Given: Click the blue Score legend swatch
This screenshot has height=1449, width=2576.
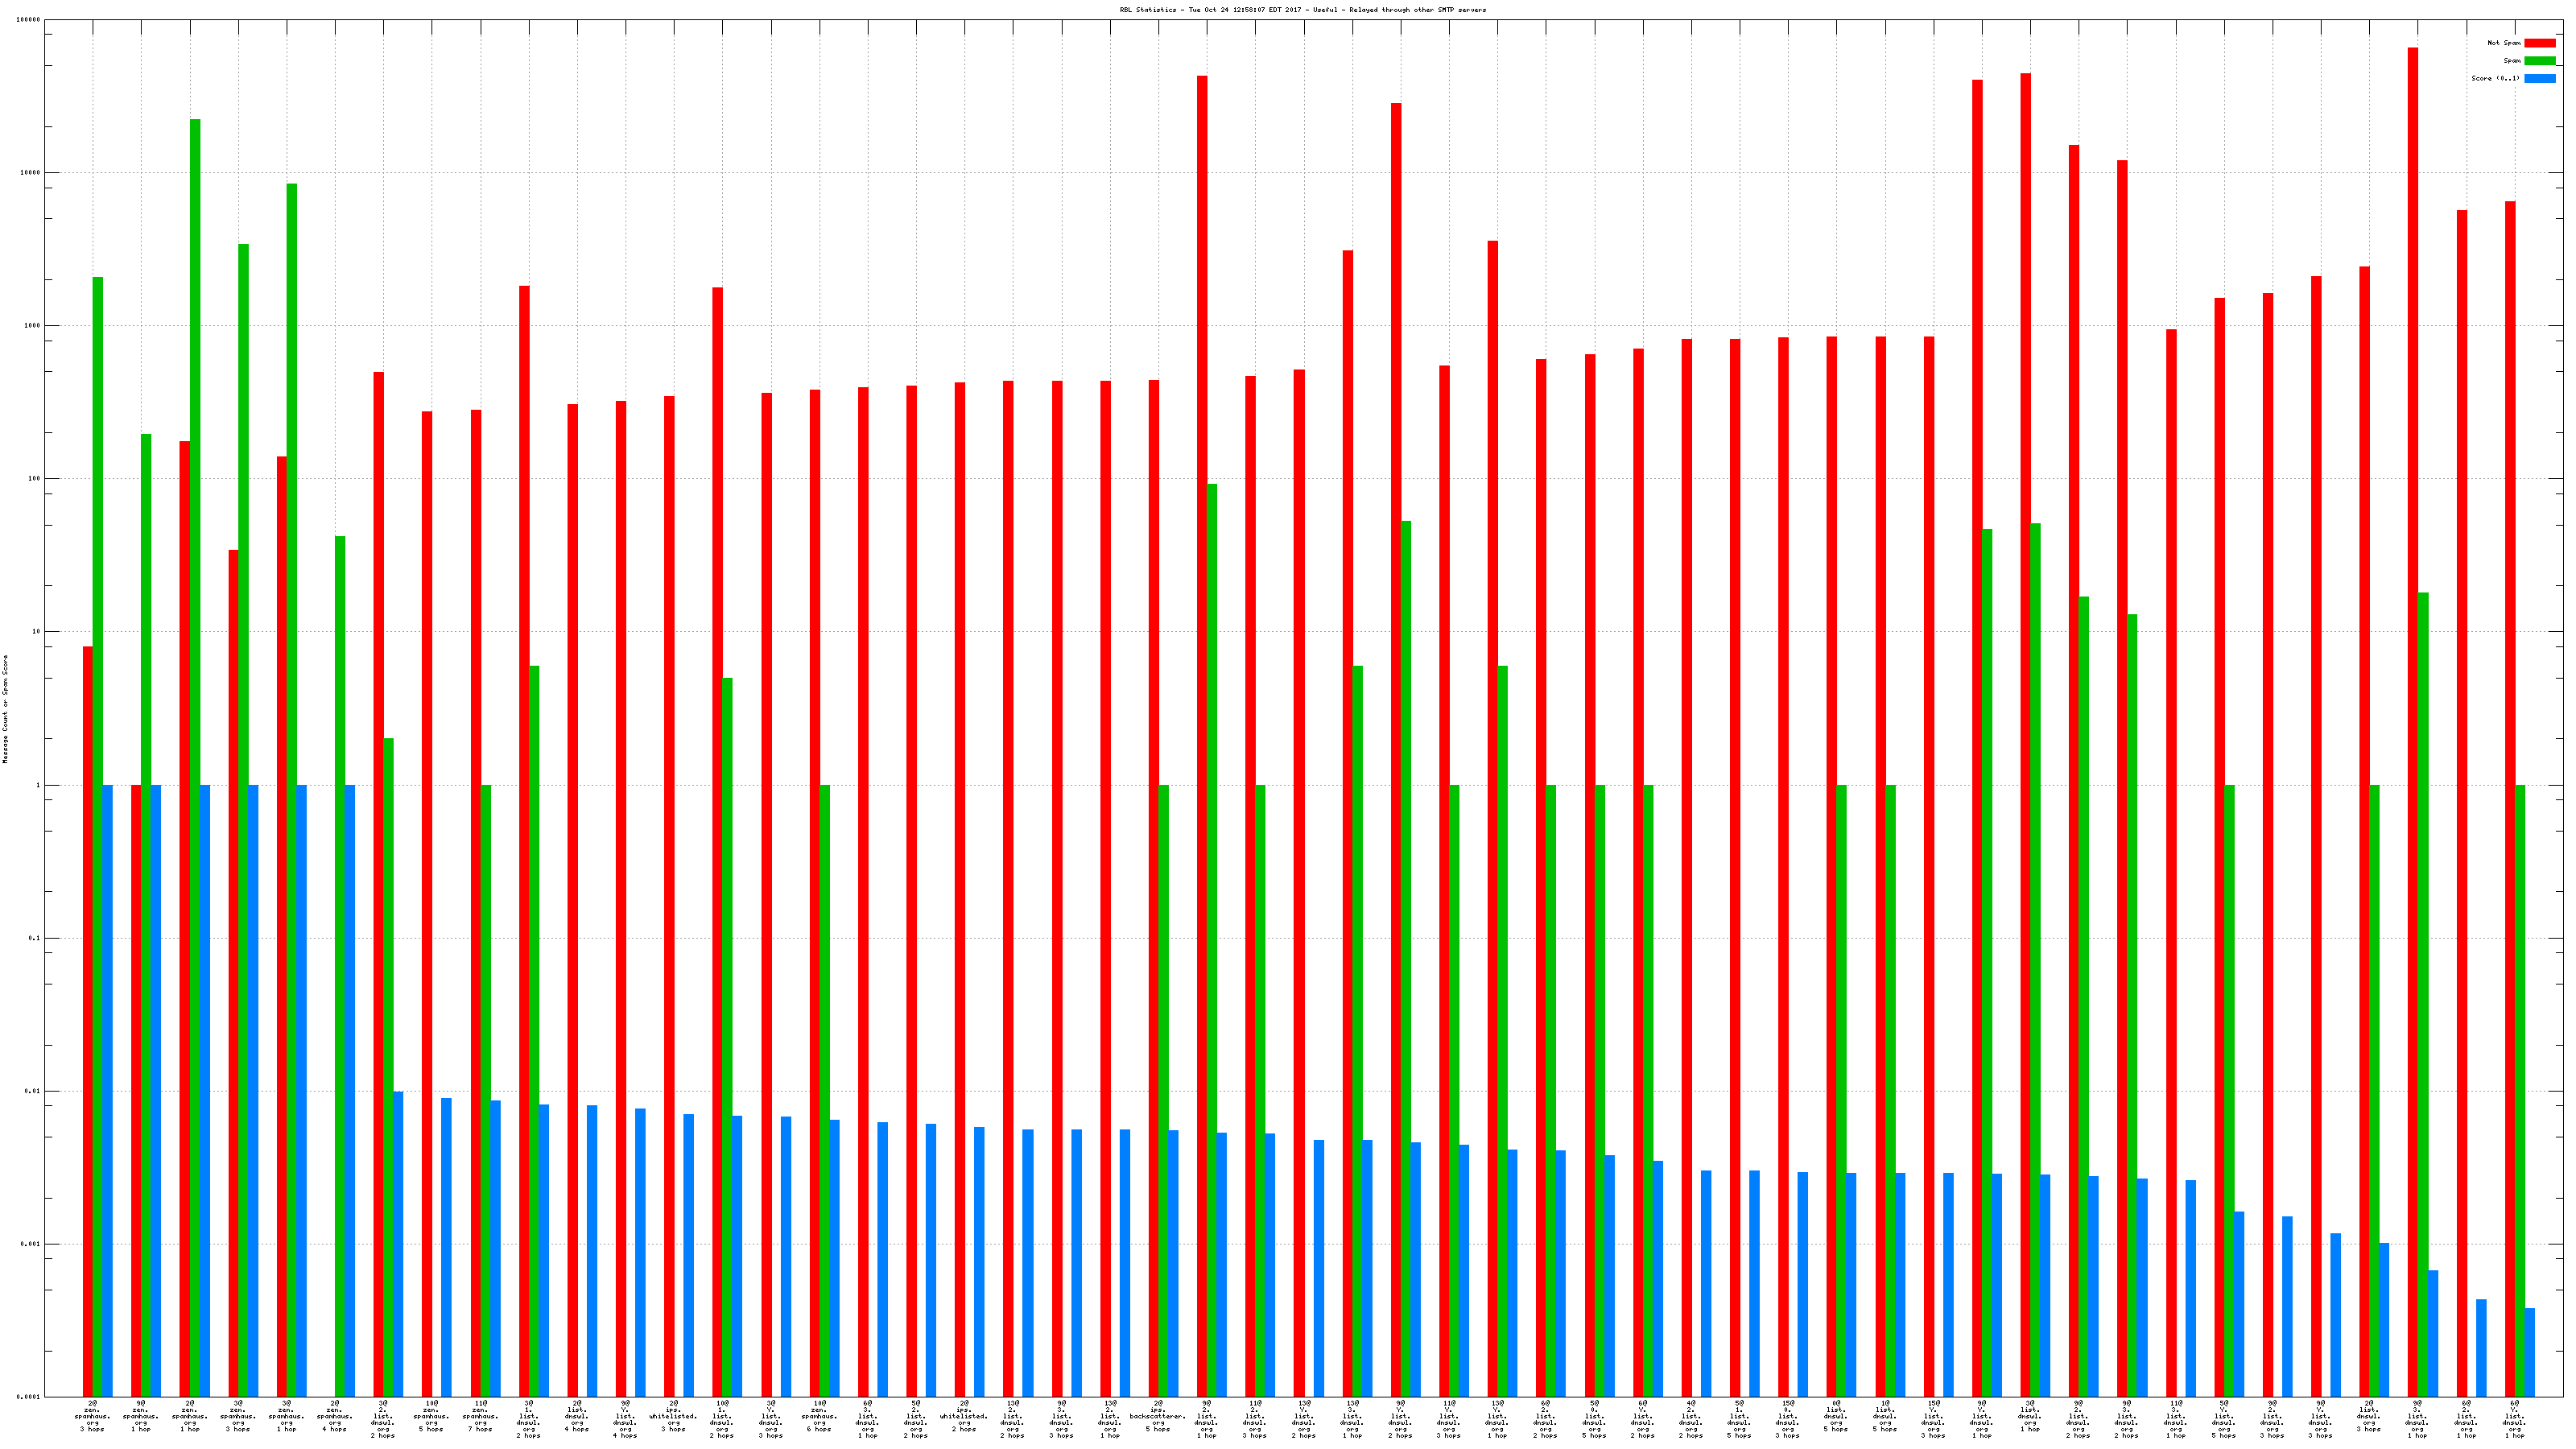Looking at the screenshot, I should (x=2539, y=78).
